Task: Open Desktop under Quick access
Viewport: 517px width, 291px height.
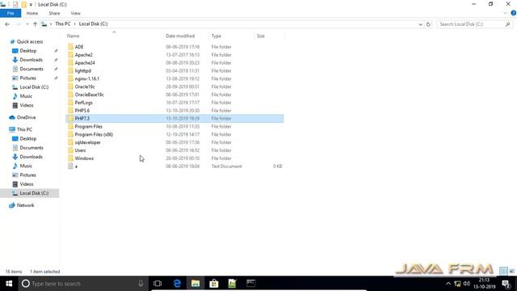Action: click(x=27, y=51)
